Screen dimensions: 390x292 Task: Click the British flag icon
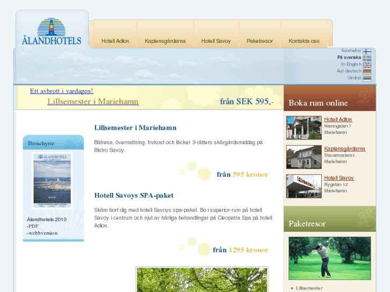pyautogui.click(x=367, y=65)
